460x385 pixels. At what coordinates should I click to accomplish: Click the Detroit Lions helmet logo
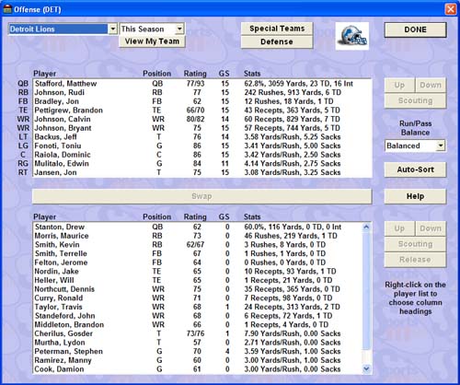[x=352, y=36]
